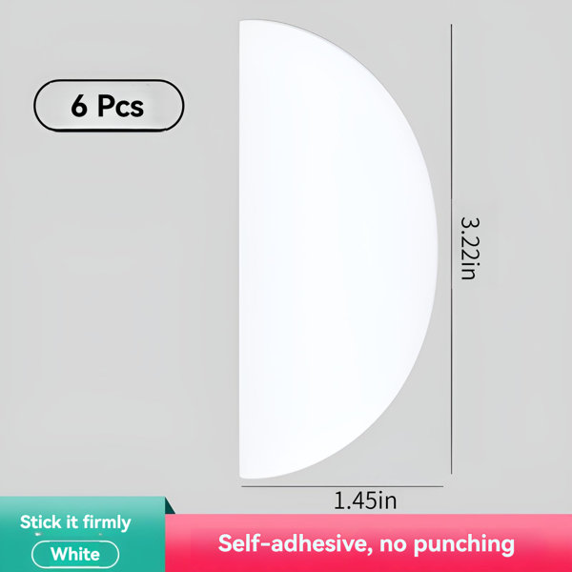Click the word Self-adhesive in the pink banner
The width and height of the screenshot is (572, 572).
[292, 543]
